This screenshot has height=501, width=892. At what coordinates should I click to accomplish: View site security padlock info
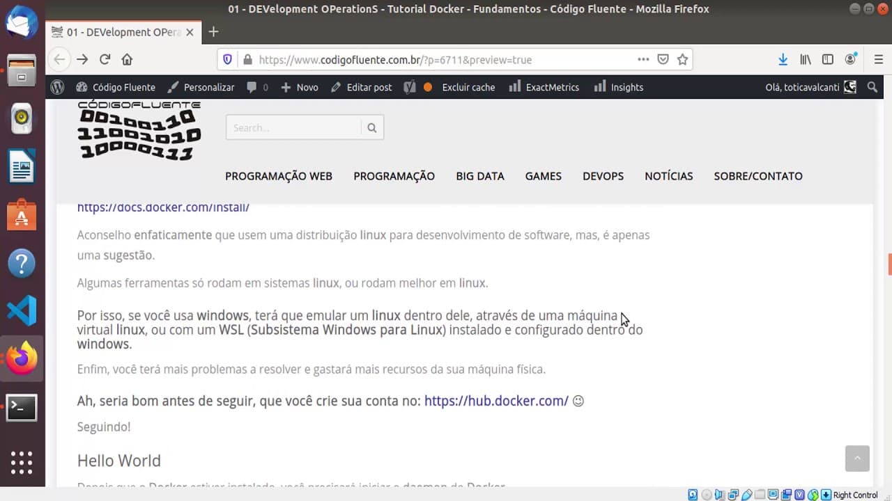246,60
